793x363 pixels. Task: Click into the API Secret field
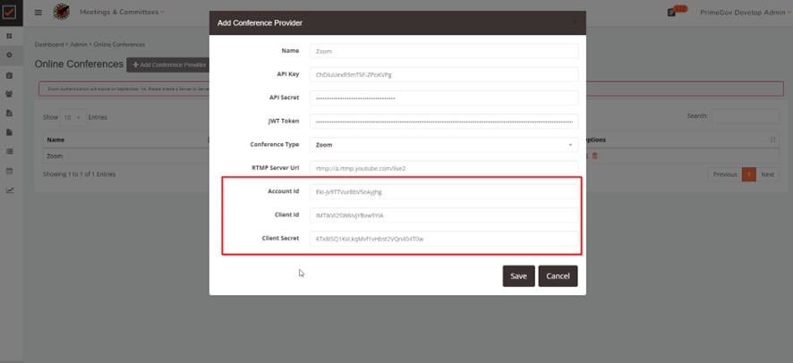click(x=444, y=98)
